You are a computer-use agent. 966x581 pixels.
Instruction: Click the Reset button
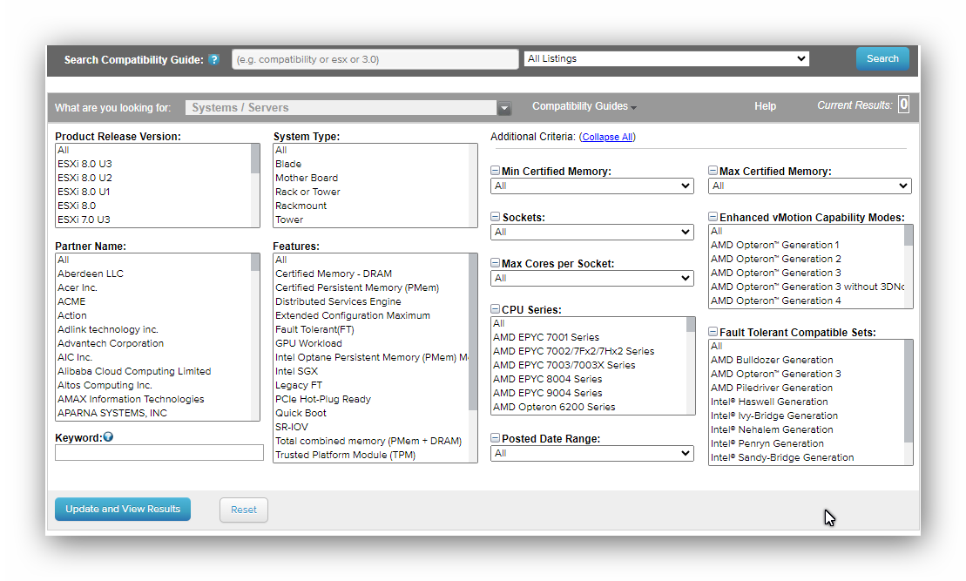pyautogui.click(x=244, y=510)
